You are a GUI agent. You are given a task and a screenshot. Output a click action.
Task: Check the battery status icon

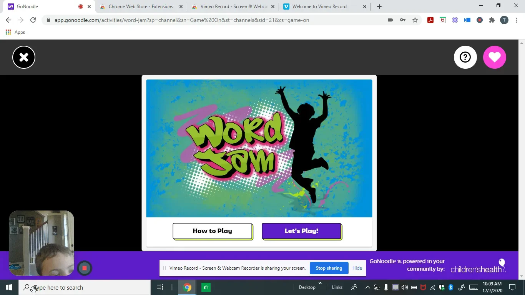click(414, 287)
